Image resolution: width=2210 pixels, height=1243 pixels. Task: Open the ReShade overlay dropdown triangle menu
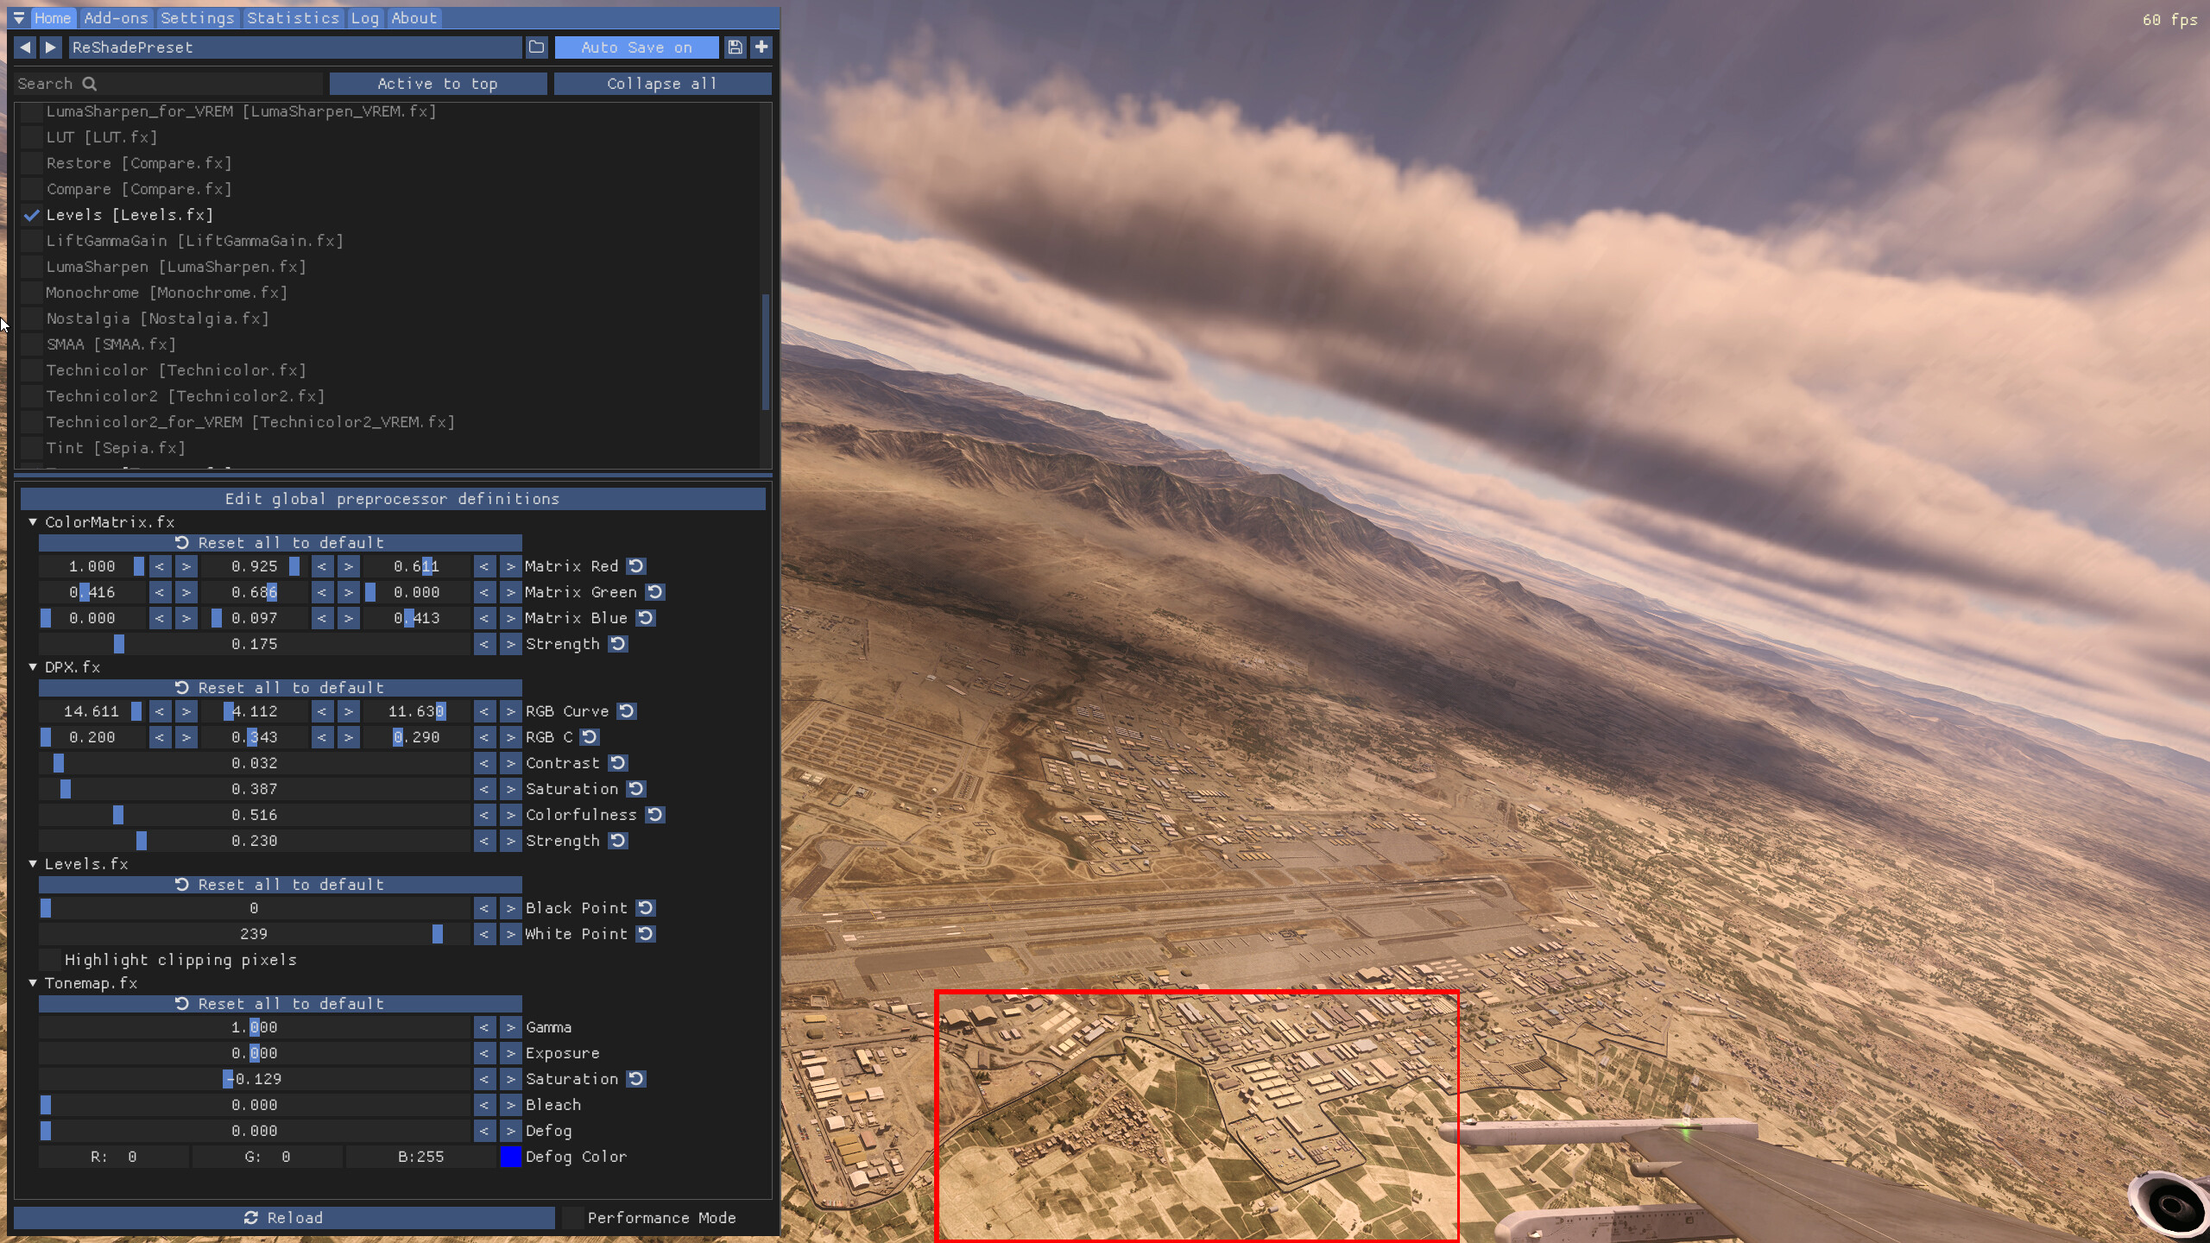18,18
